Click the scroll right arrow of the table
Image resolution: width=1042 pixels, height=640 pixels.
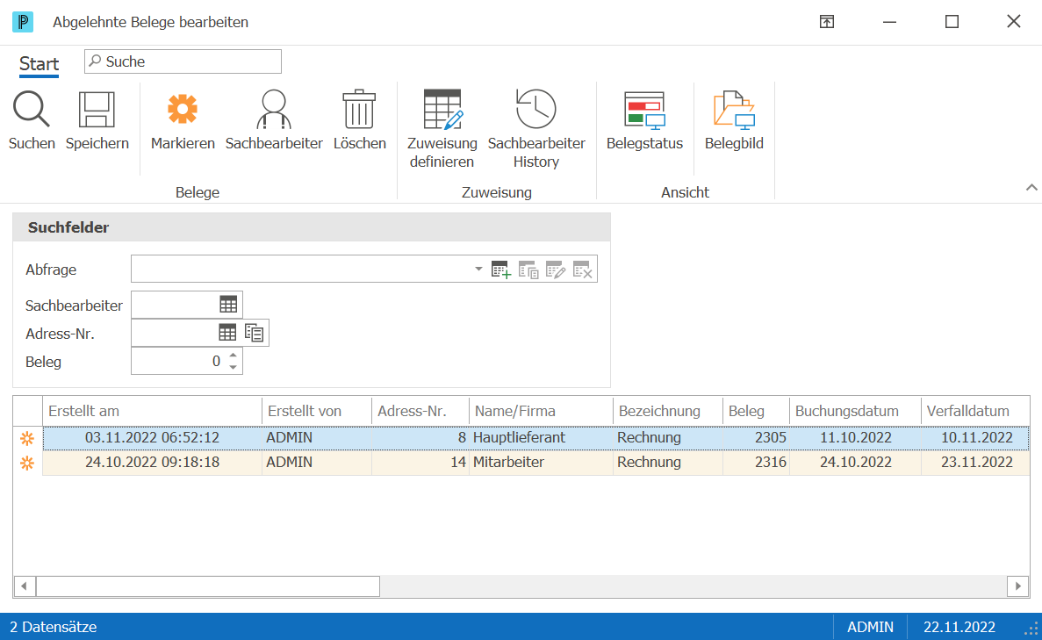click(1018, 586)
